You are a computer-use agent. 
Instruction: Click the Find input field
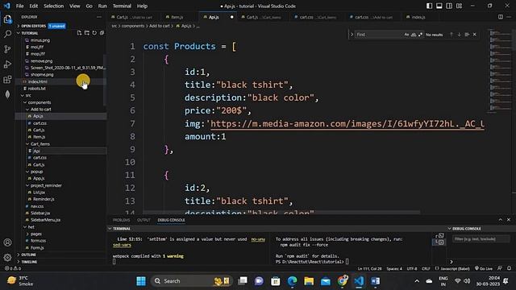click(379, 35)
